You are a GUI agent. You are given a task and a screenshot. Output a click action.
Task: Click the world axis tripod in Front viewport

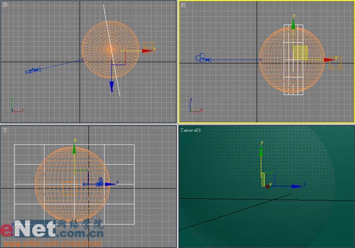point(196,105)
